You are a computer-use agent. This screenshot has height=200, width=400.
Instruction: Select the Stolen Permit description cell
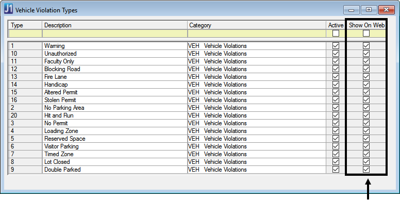click(114, 100)
